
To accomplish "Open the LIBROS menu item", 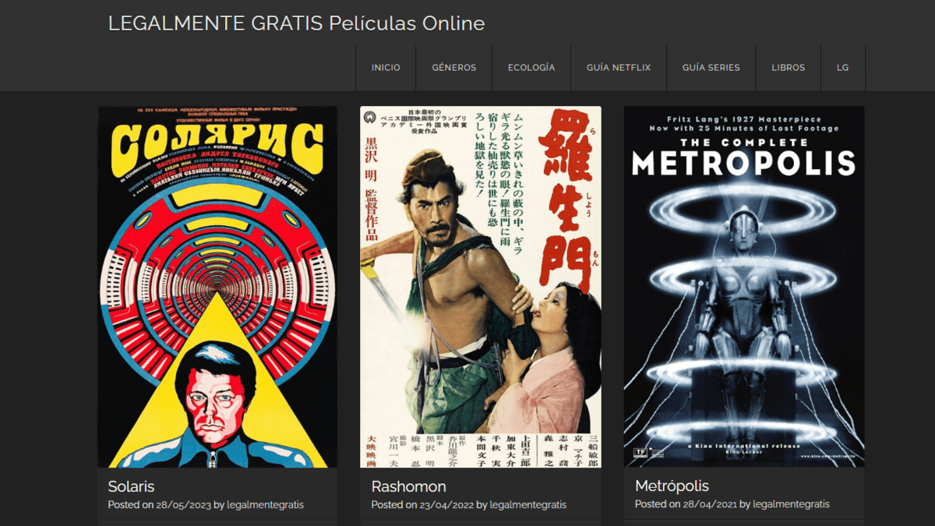I will click(x=788, y=68).
